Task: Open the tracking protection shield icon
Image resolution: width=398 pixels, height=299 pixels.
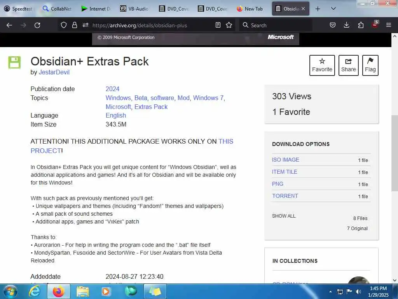Action: tap(64, 25)
